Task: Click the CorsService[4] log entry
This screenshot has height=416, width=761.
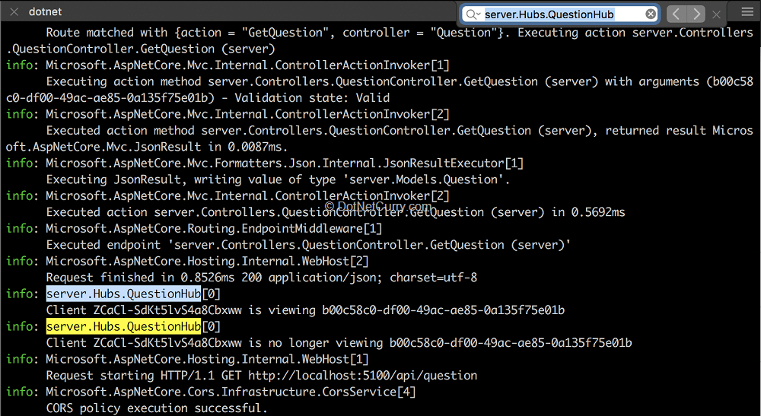Action: point(231,392)
